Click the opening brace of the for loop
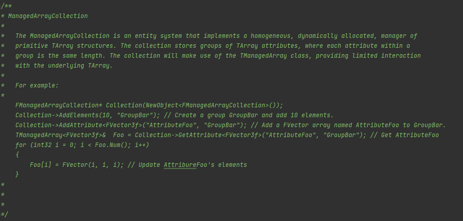This screenshot has height=221, width=463. click(x=17, y=155)
